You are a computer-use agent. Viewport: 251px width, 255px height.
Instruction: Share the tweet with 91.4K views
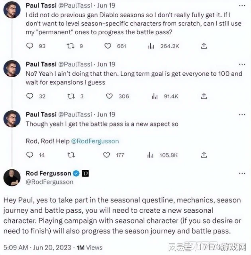click(x=204, y=96)
